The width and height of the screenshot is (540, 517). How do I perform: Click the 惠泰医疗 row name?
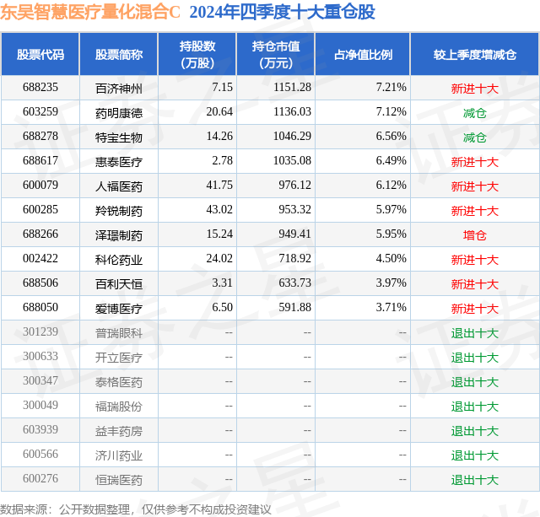coord(119,161)
